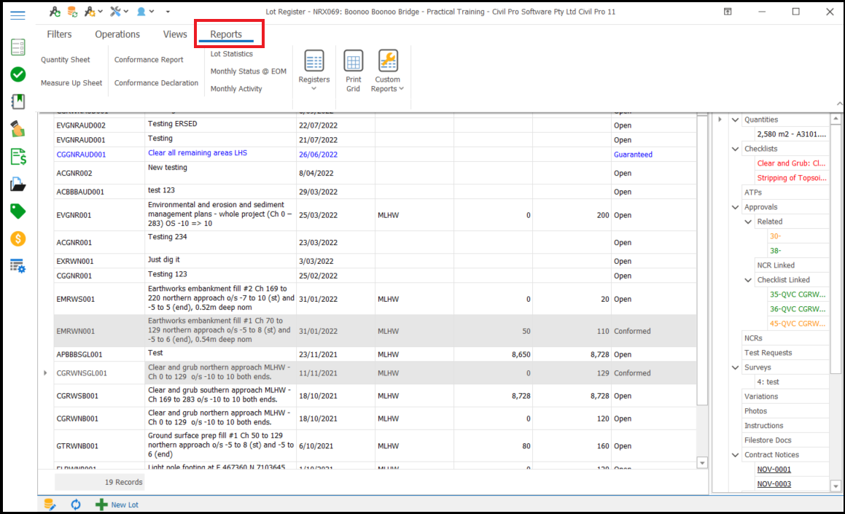The width and height of the screenshot is (845, 514).
Task: Click the database edit icon in bottom bar
Action: pos(50,505)
